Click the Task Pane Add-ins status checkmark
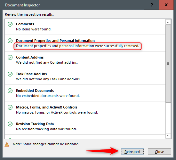The image size is (176, 160). (x=10, y=74)
